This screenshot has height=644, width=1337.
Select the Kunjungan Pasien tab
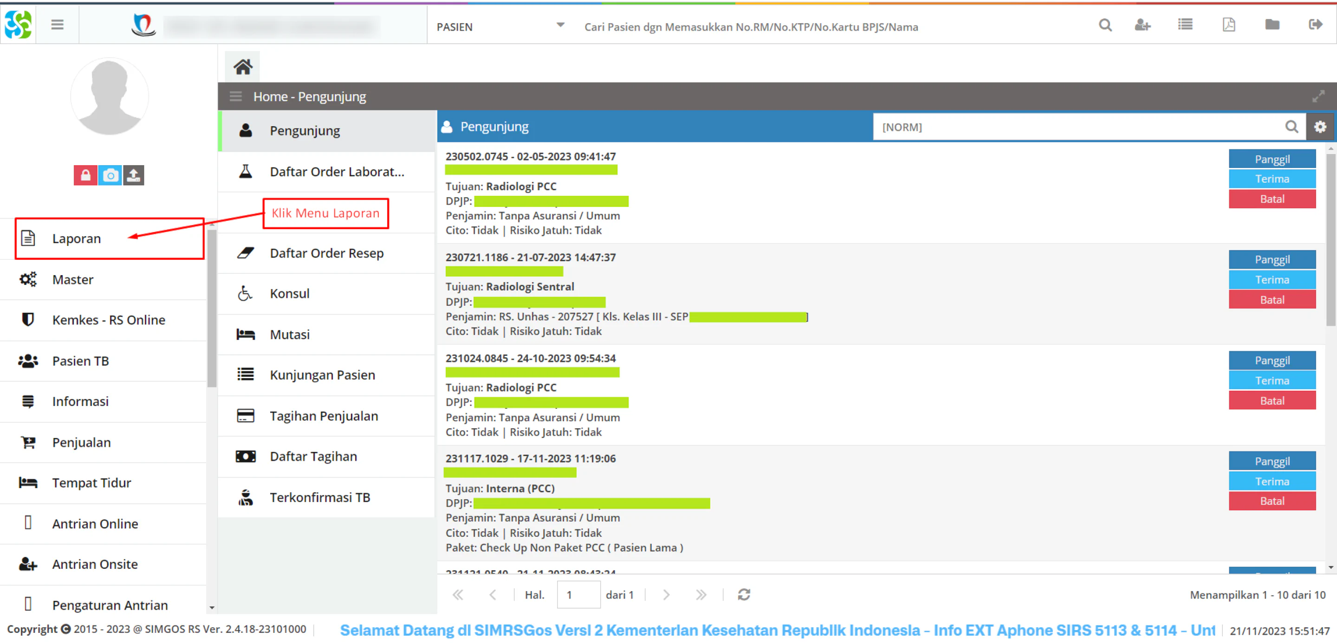click(x=327, y=375)
